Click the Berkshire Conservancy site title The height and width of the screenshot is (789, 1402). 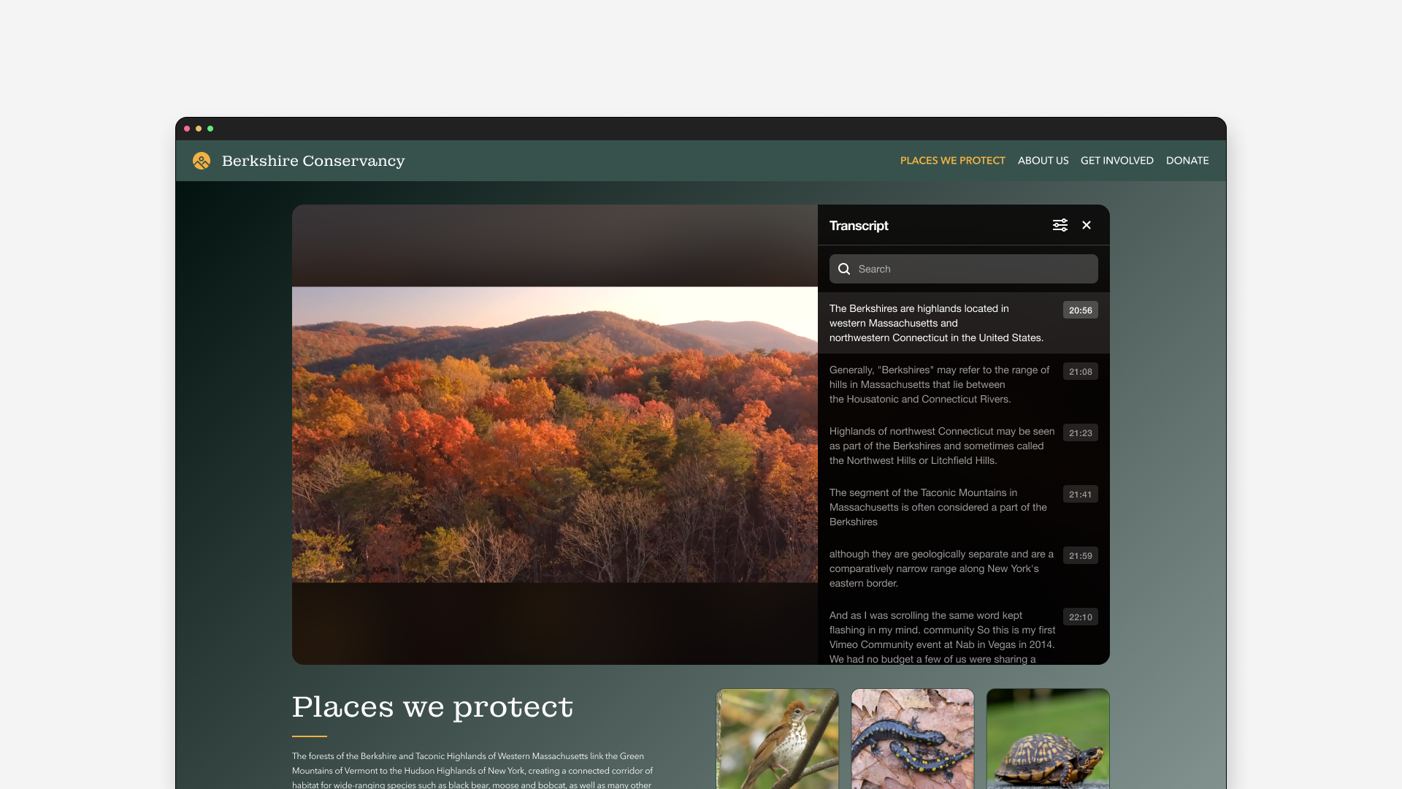coord(313,161)
